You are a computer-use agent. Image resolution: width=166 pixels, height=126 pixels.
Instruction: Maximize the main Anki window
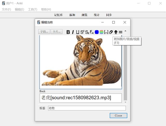pos(149,3)
